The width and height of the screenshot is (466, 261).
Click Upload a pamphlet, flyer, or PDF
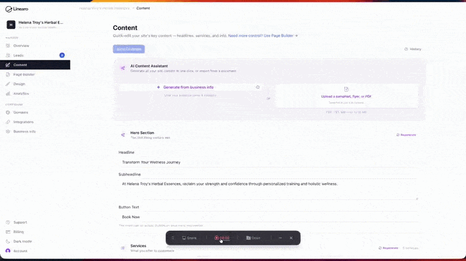pyautogui.click(x=346, y=96)
